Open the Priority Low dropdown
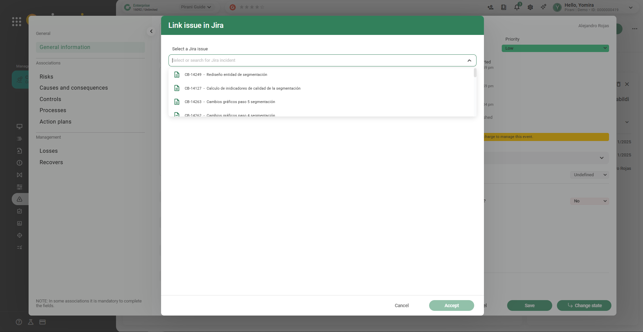643x332 pixels. click(x=555, y=48)
